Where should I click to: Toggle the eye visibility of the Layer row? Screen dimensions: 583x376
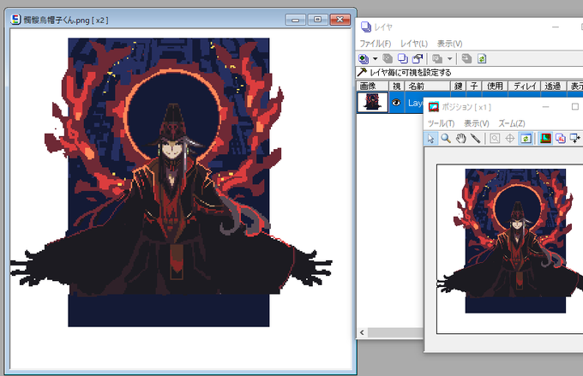(x=396, y=103)
